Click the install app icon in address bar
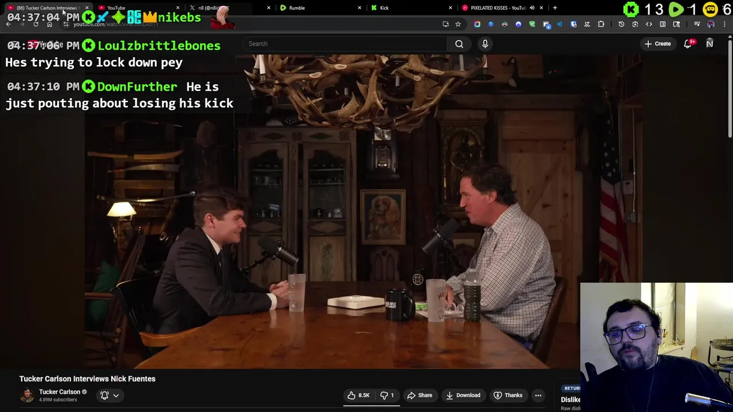The image size is (733, 412). pyautogui.click(x=446, y=24)
